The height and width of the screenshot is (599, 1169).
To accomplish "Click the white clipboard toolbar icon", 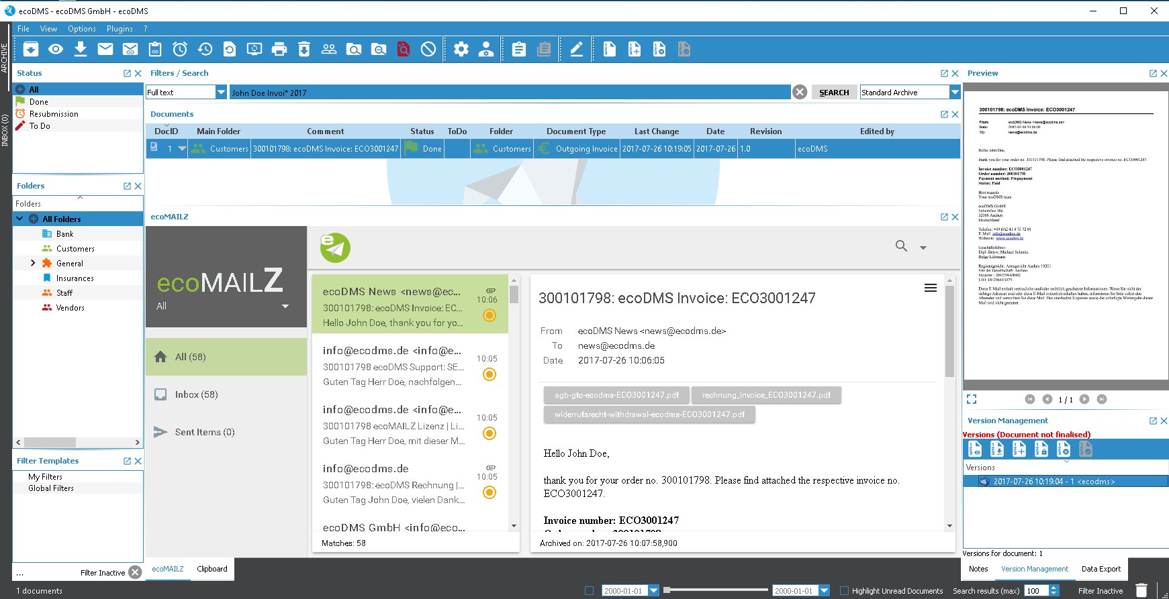I will coord(519,49).
